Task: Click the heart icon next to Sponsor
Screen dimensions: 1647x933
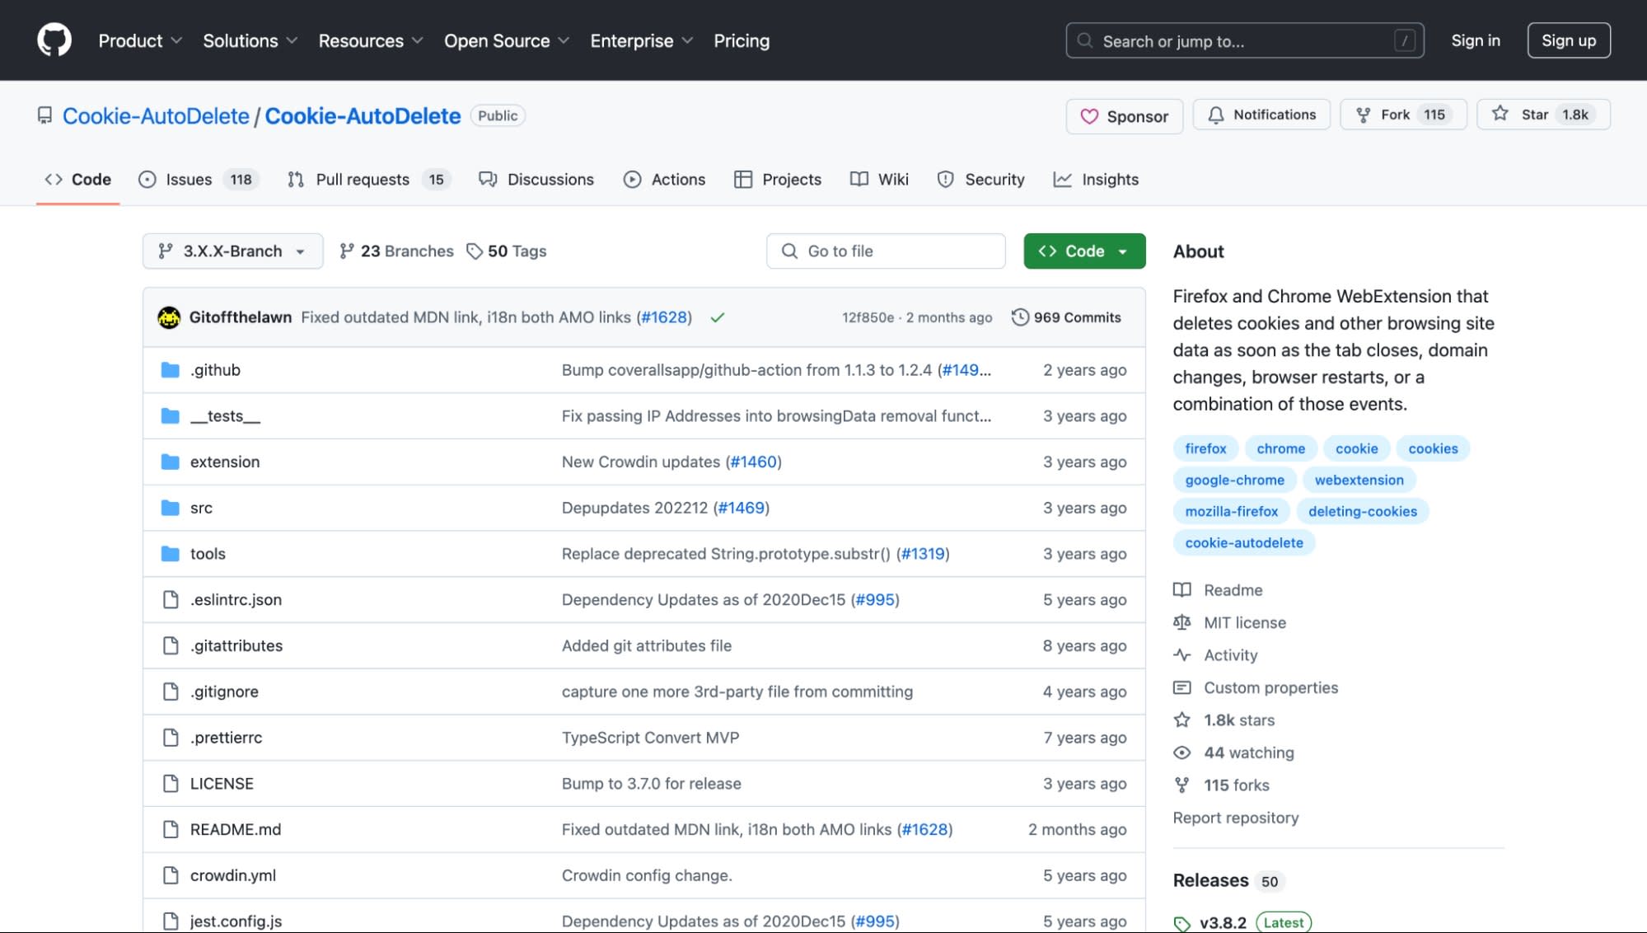Action: coord(1090,116)
